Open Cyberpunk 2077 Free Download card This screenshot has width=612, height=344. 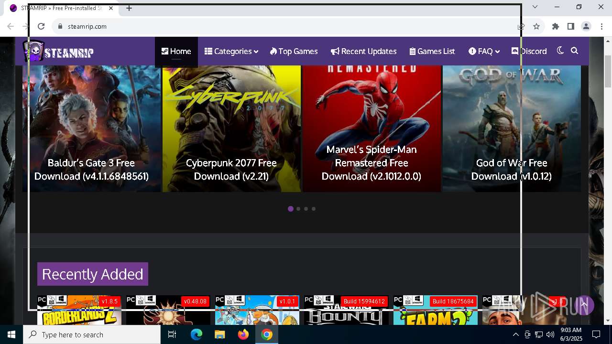[x=231, y=129]
